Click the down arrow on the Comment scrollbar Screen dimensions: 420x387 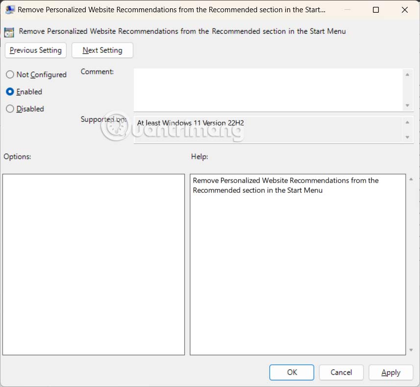click(408, 105)
